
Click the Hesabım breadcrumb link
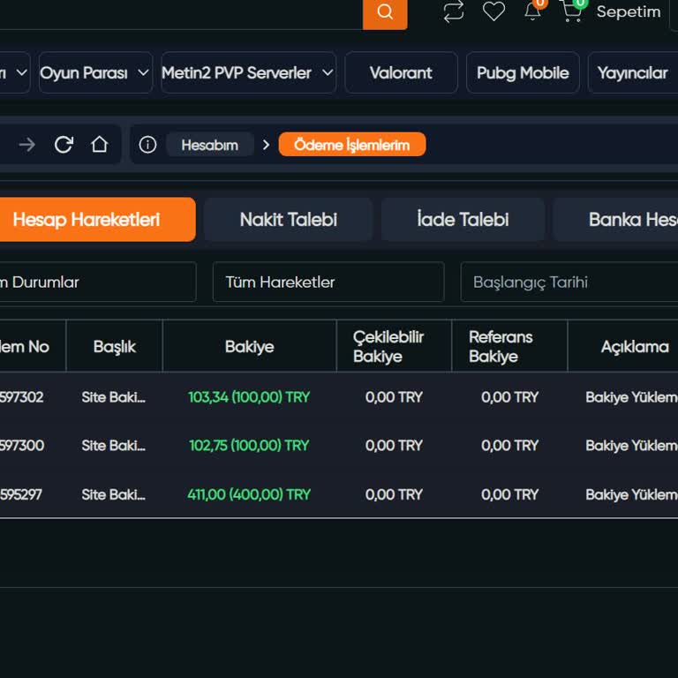pos(209,145)
